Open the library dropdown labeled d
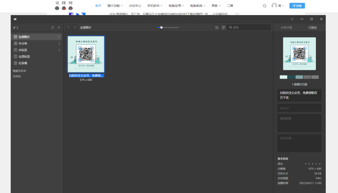 pyautogui.click(x=16, y=28)
